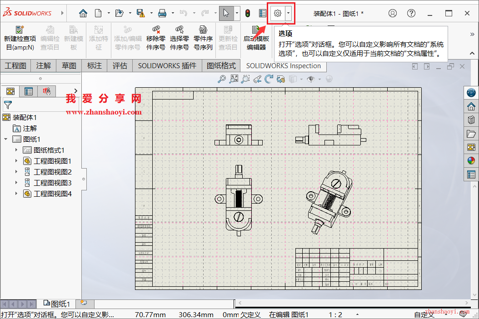
Task: Open File Properties list icon
Action: point(262,14)
